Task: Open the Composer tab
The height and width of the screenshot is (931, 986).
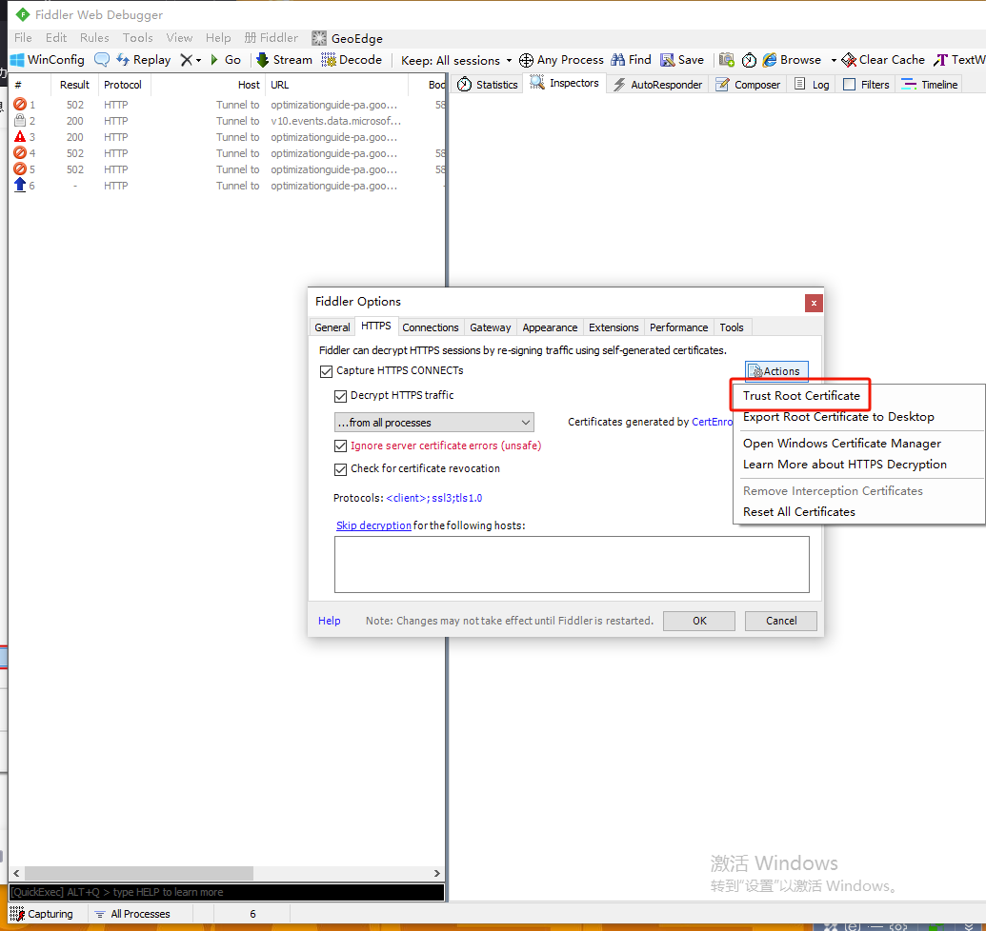Action: tap(748, 84)
